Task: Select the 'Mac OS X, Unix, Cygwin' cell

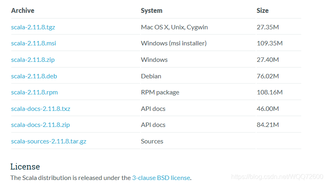Action: [x=174, y=27]
